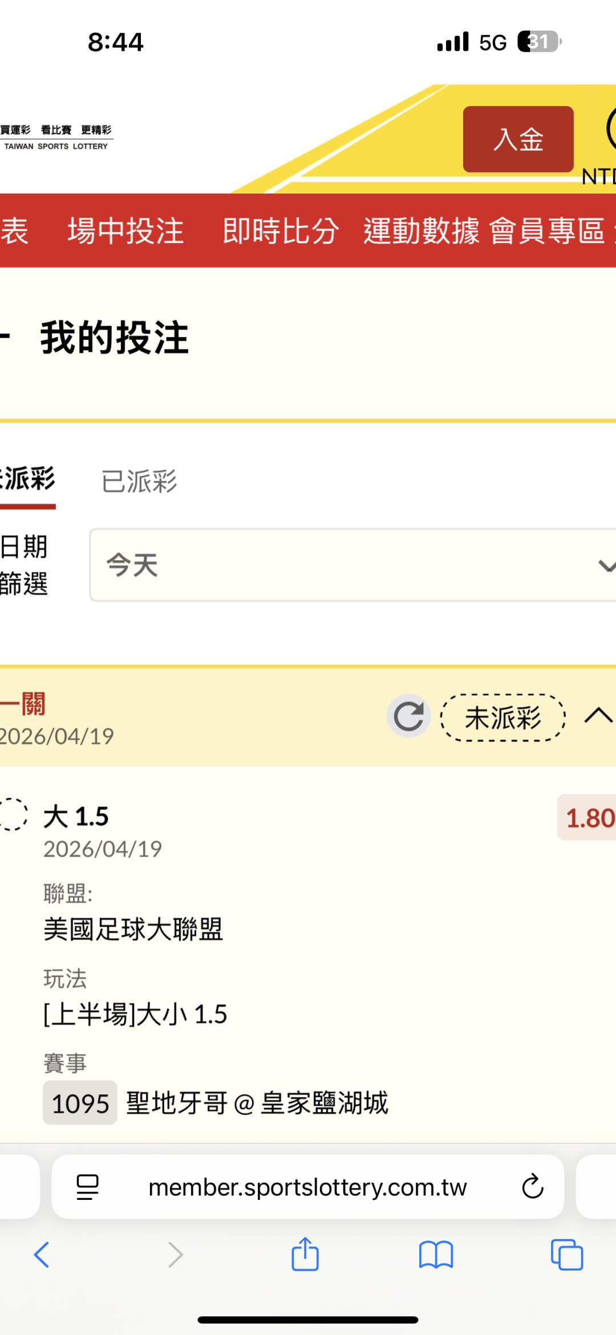This screenshot has width=616, height=1335.
Task: Open the 今天 date filter dropdown
Action: pos(352,565)
